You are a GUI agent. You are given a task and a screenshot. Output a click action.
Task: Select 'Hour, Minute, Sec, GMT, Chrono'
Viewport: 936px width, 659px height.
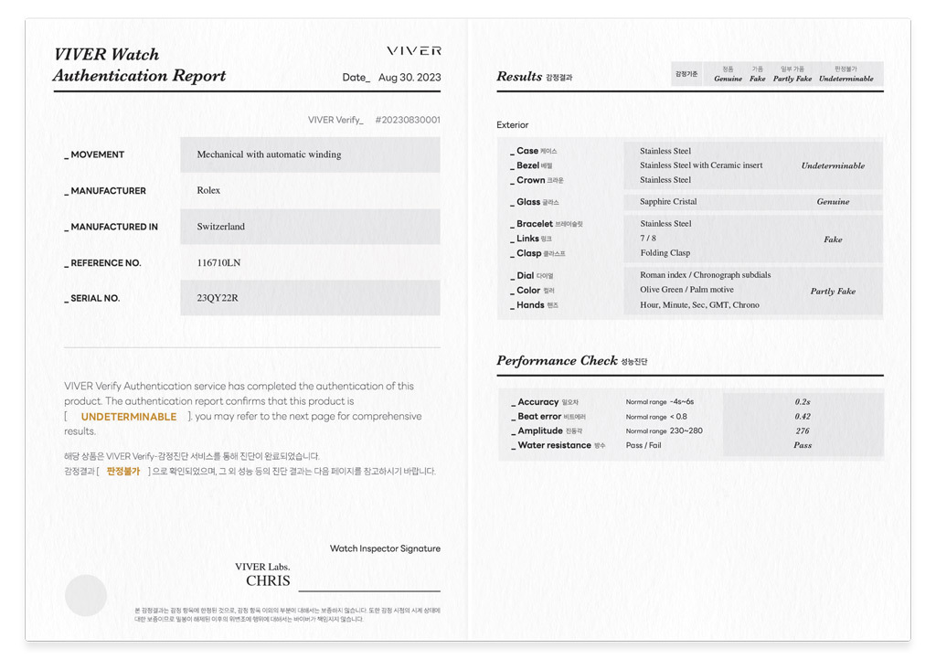pos(699,305)
